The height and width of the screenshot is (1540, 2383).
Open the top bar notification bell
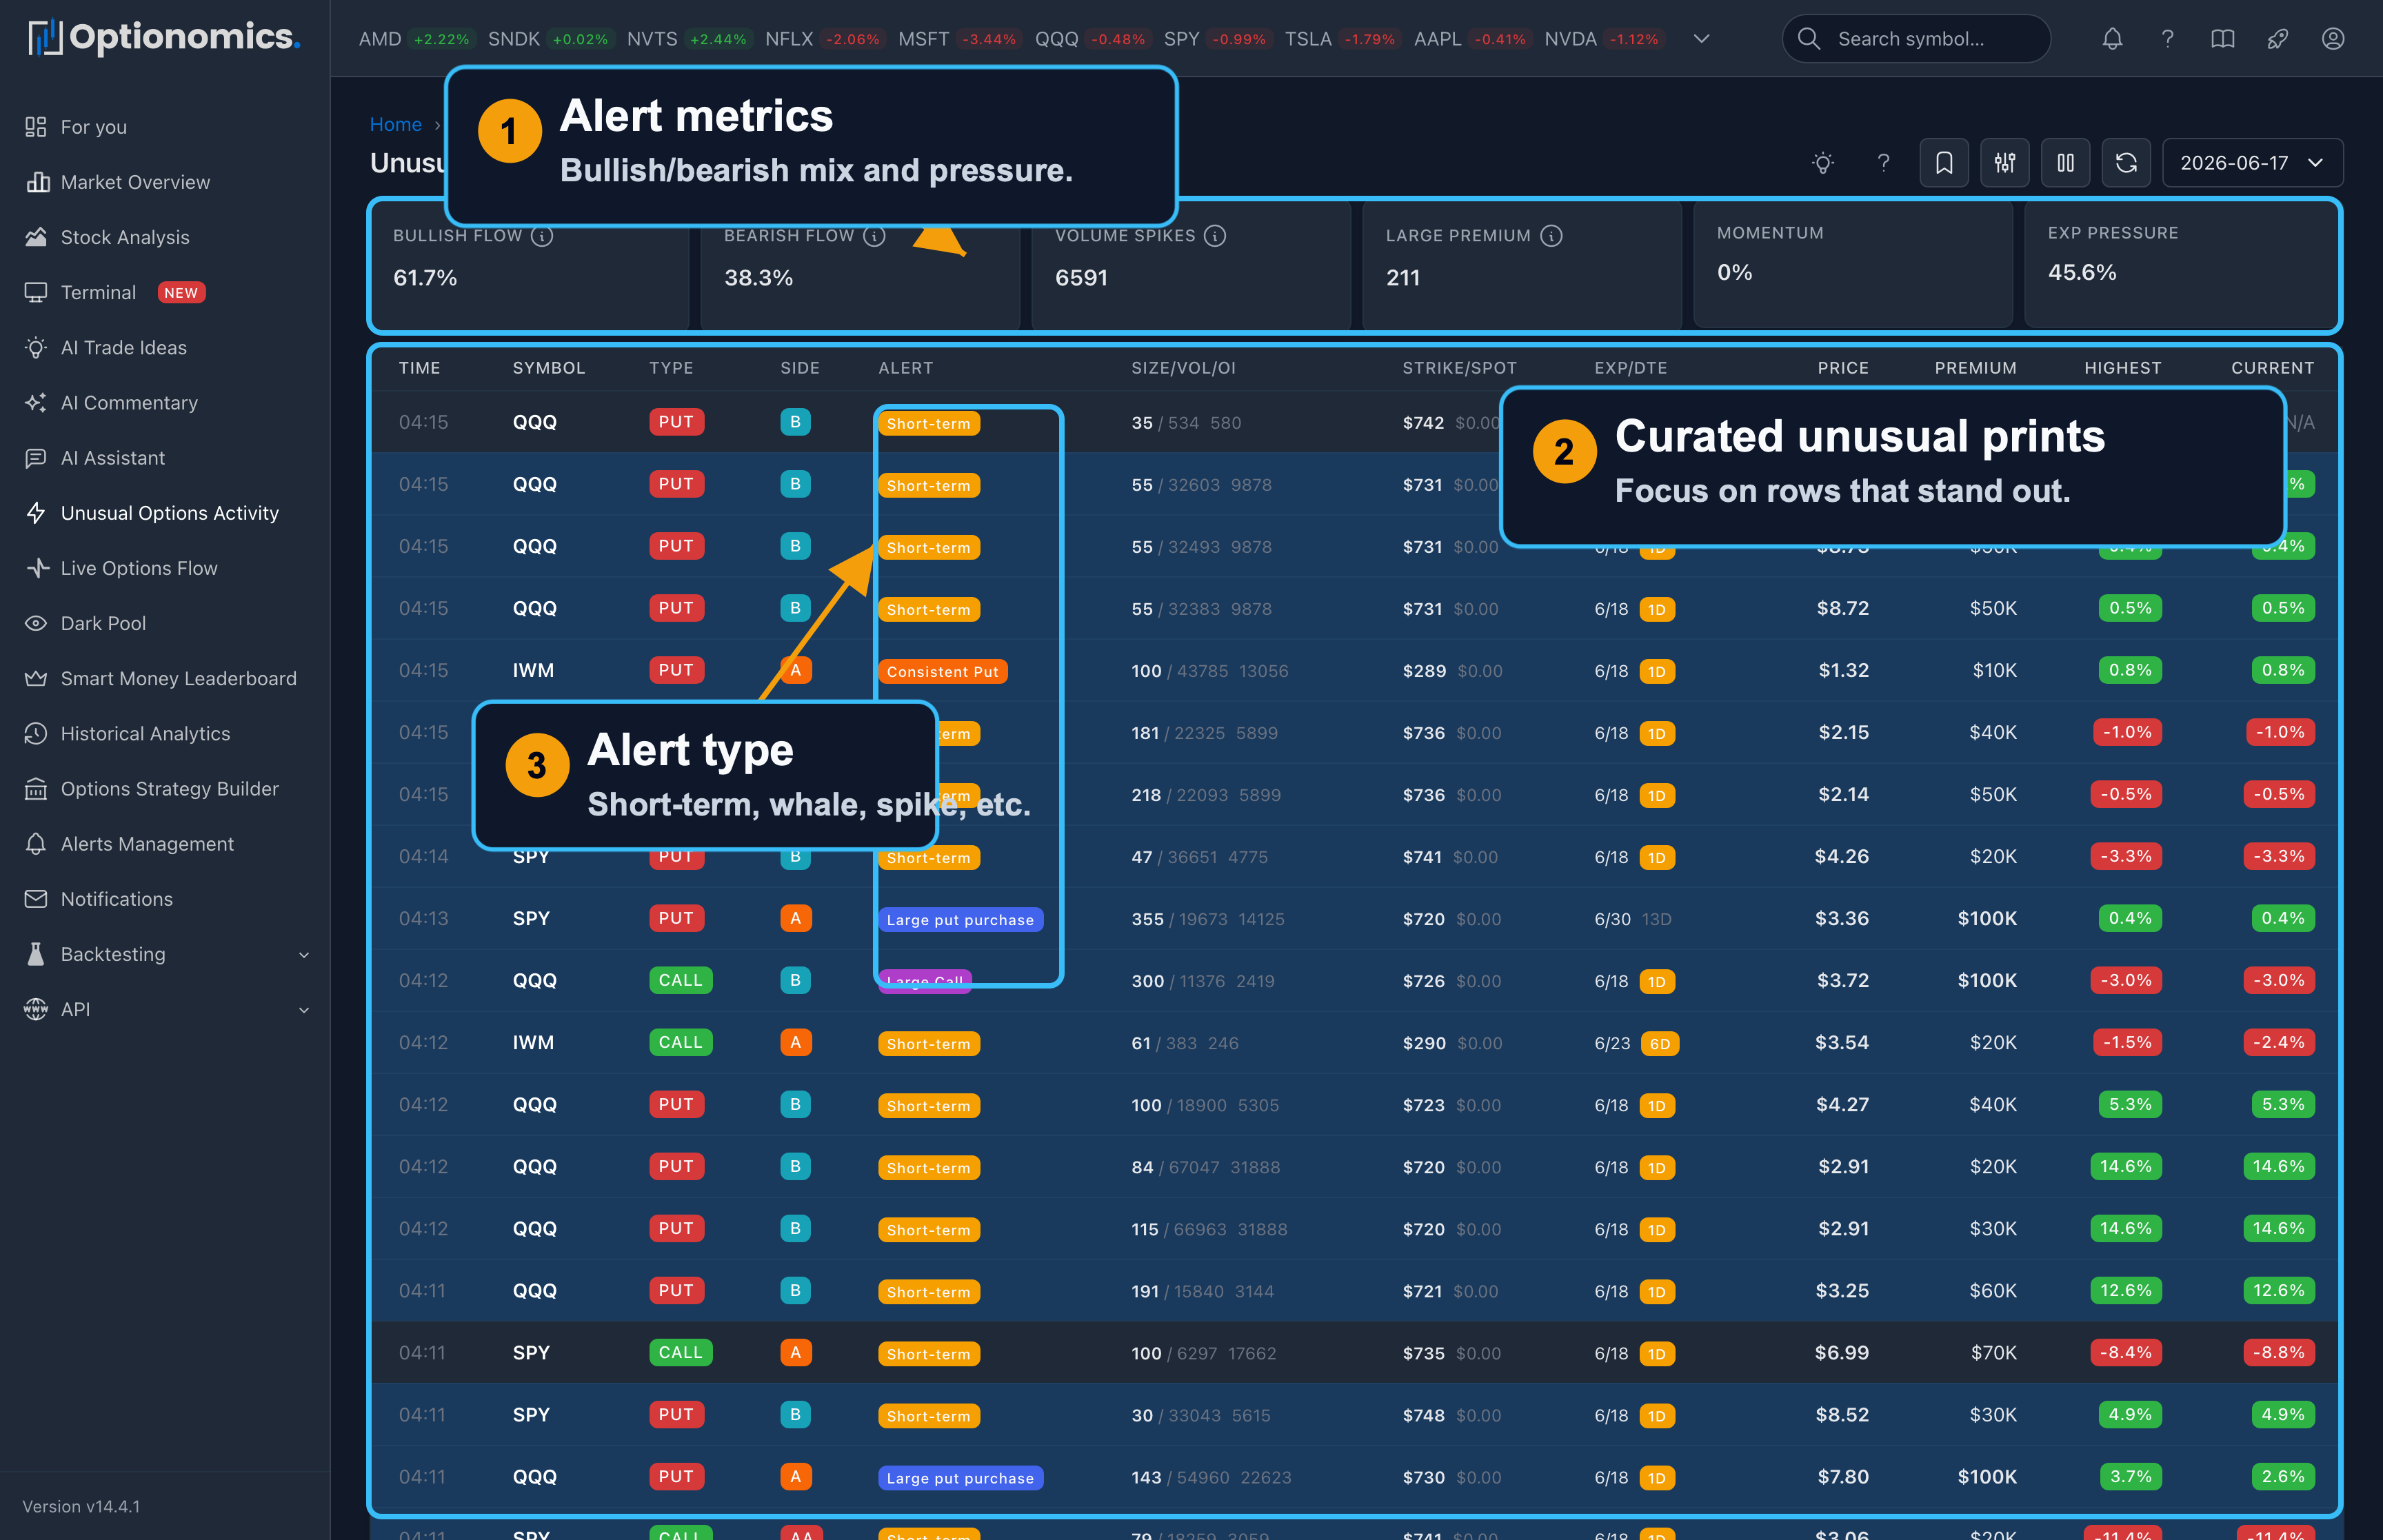pos(2112,39)
